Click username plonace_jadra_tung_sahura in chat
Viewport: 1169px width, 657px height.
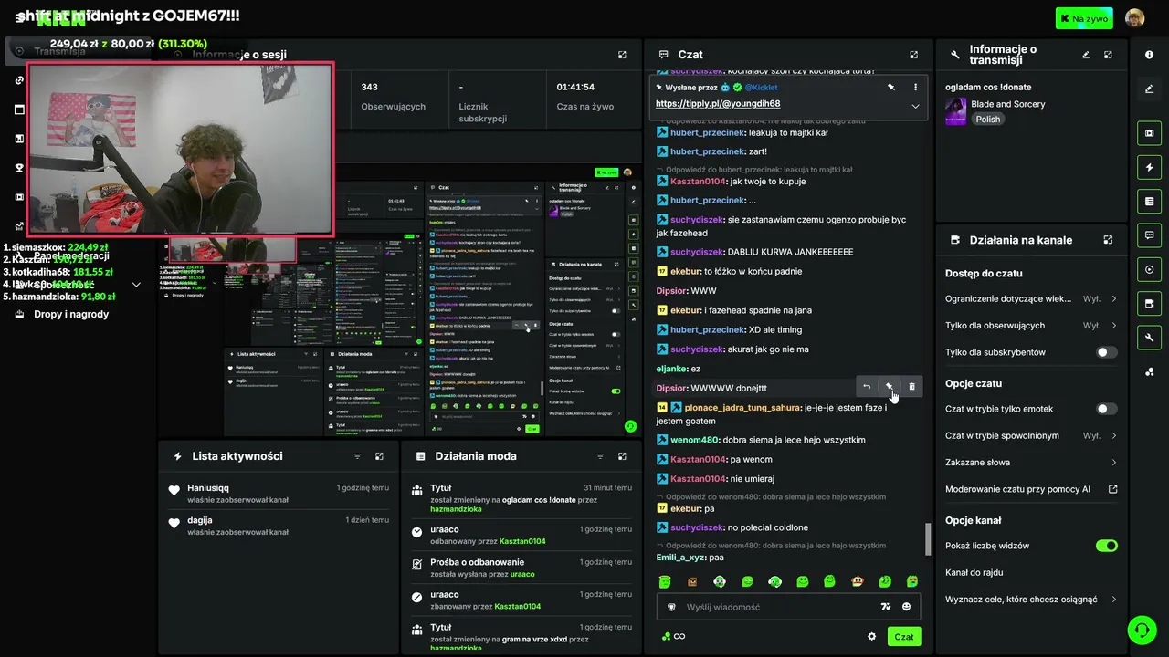click(x=742, y=408)
